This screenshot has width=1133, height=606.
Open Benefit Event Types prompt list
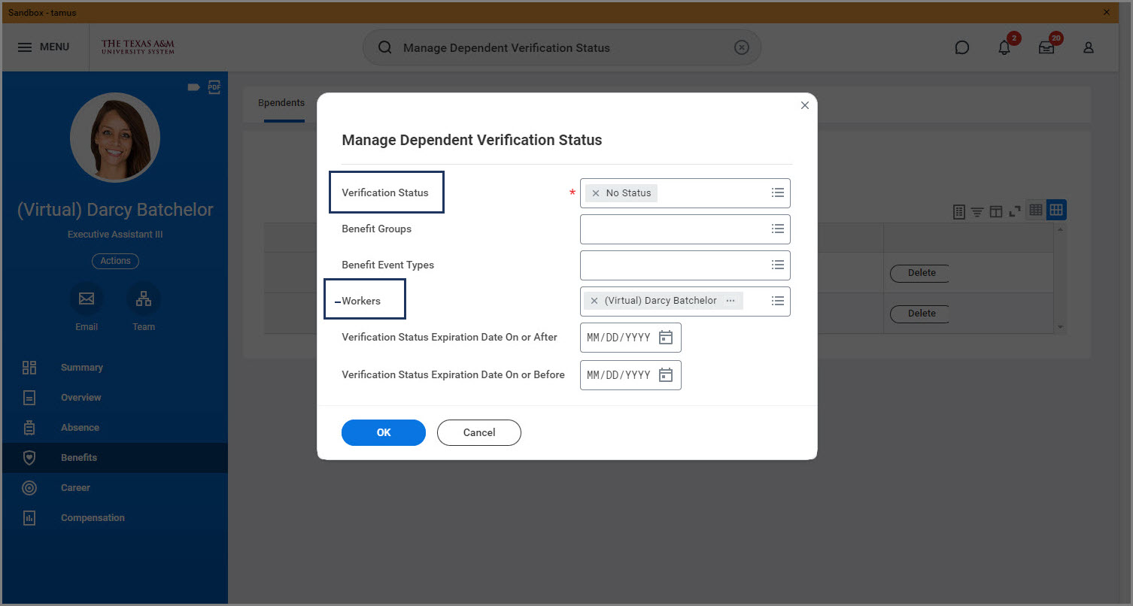(778, 265)
